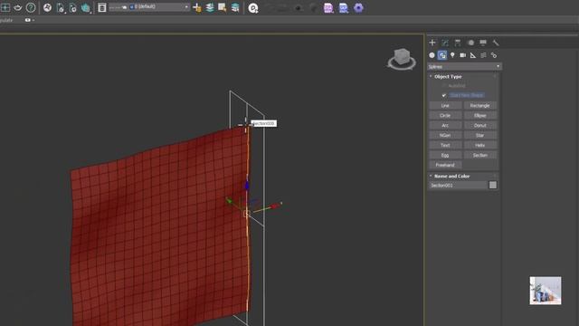Image resolution: width=579 pixels, height=326 pixels.
Task: Choose the Arc spline button
Action: click(445, 126)
